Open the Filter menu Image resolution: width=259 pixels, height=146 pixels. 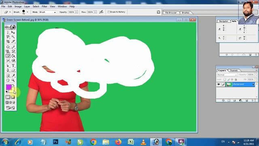(x=44, y=6)
